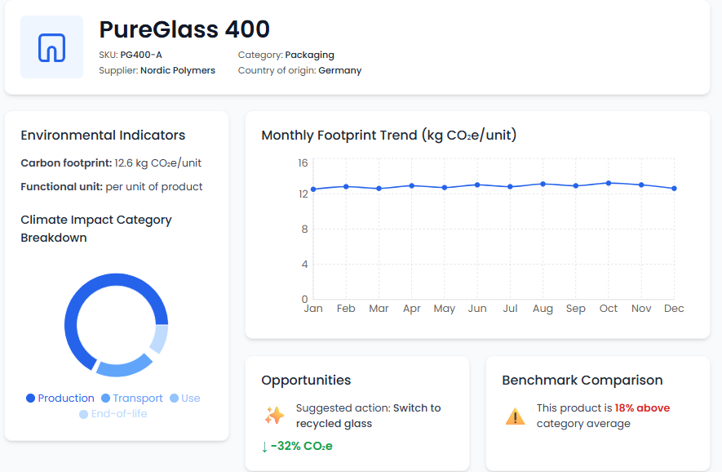Click the supplier name Nordic Polymers
This screenshot has width=722, height=472.
pyautogui.click(x=178, y=70)
